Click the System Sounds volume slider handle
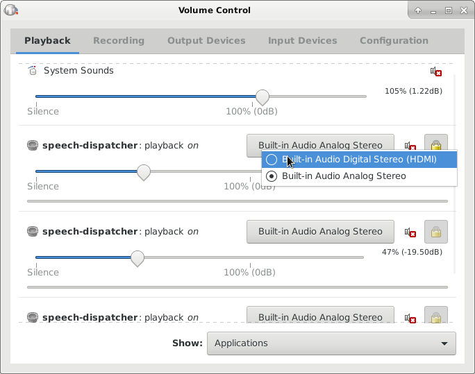This screenshot has height=374, width=475. pyautogui.click(x=262, y=96)
